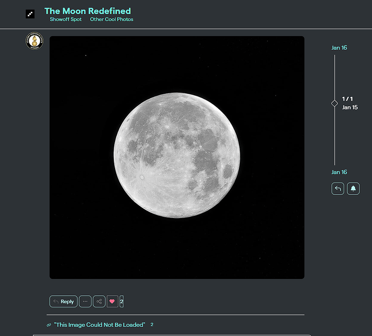This screenshot has width=372, height=336.
Task: Expand the like count to see who liked
Action: point(122,301)
